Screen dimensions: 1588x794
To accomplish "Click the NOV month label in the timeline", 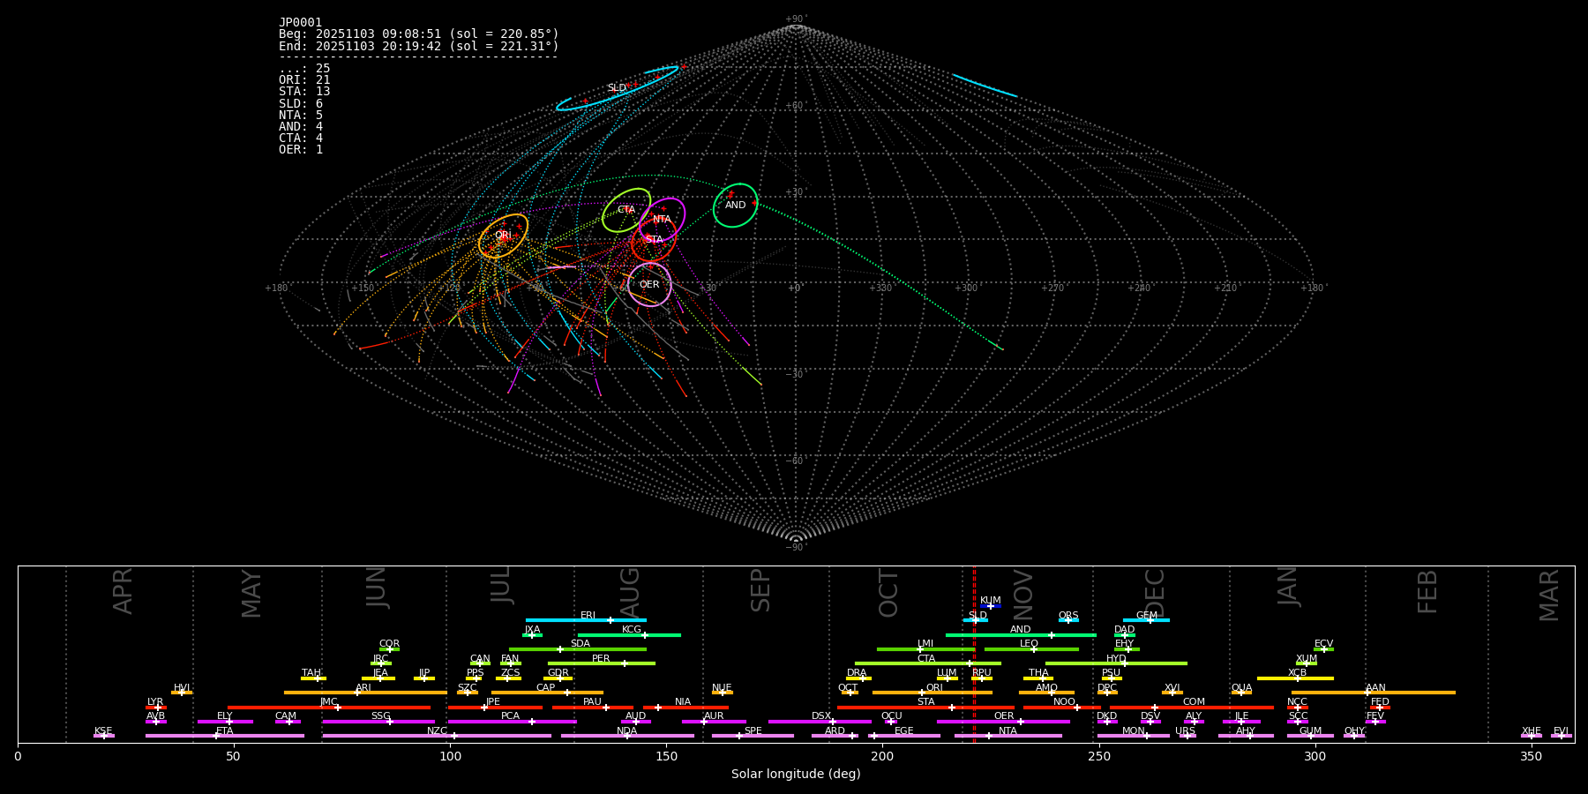I will point(1023,593).
